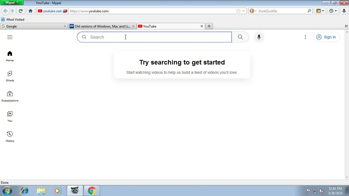Click 'Try searching to get started' heading

click(182, 62)
